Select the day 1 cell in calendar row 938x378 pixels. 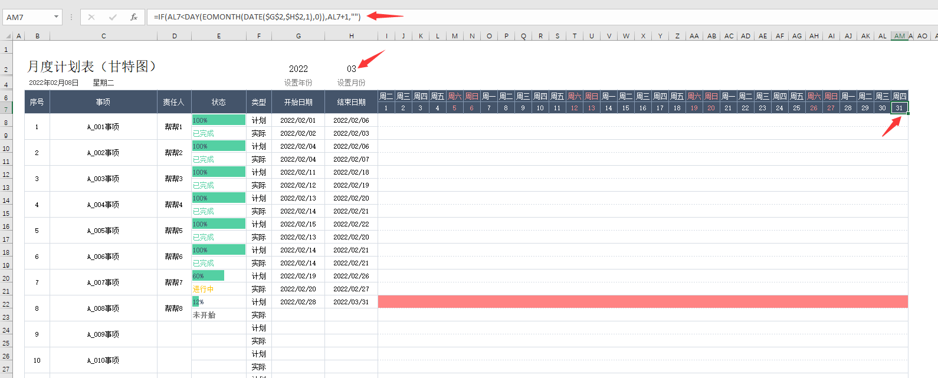[x=386, y=108]
